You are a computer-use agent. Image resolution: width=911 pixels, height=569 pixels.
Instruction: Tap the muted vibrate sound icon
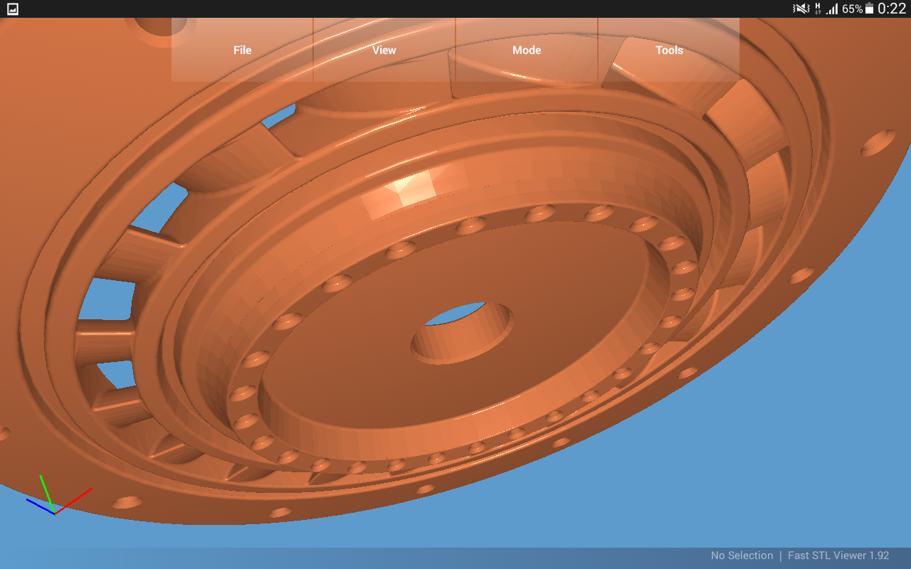click(x=801, y=9)
